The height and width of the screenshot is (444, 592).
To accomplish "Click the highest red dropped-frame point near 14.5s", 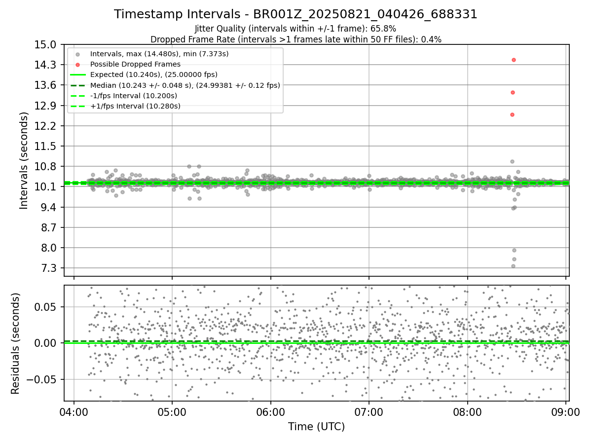I will 514,60.
